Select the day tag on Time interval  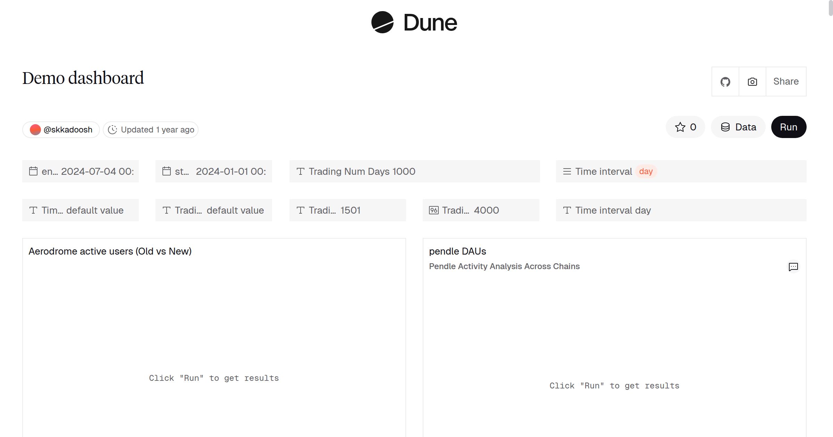(646, 171)
